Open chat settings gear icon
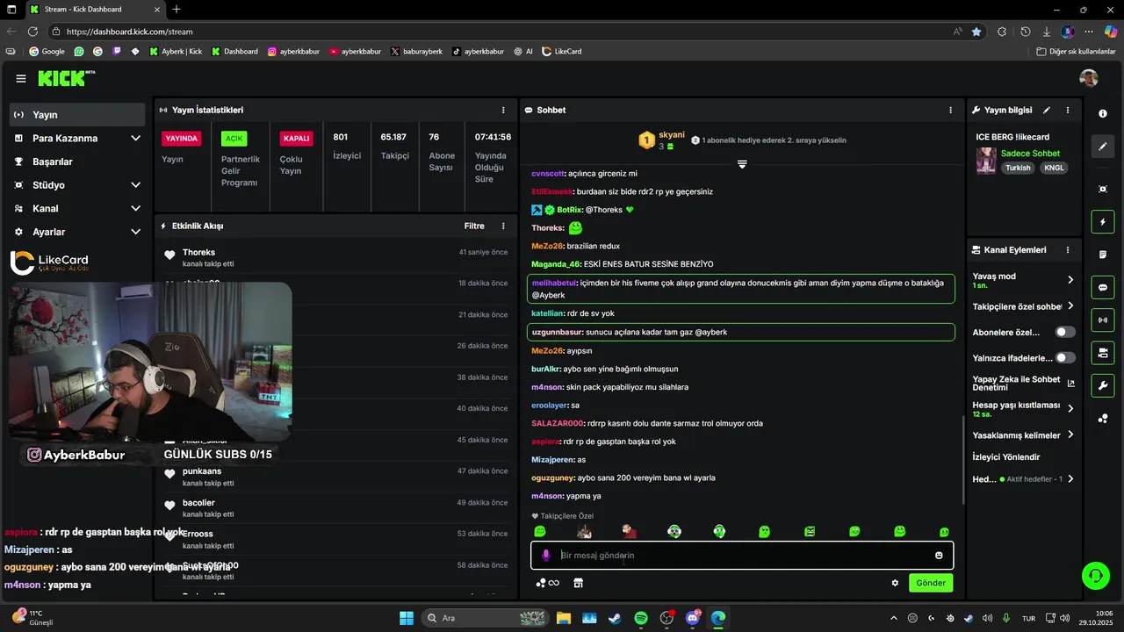The height and width of the screenshot is (632, 1124). pos(895,583)
